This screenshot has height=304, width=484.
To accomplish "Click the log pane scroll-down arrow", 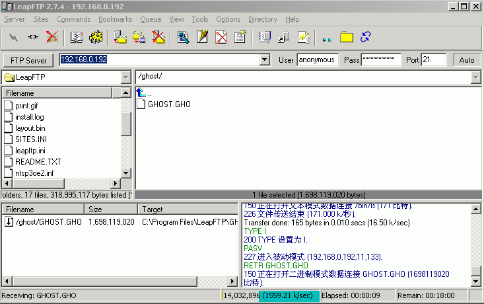I will [x=475, y=282].
